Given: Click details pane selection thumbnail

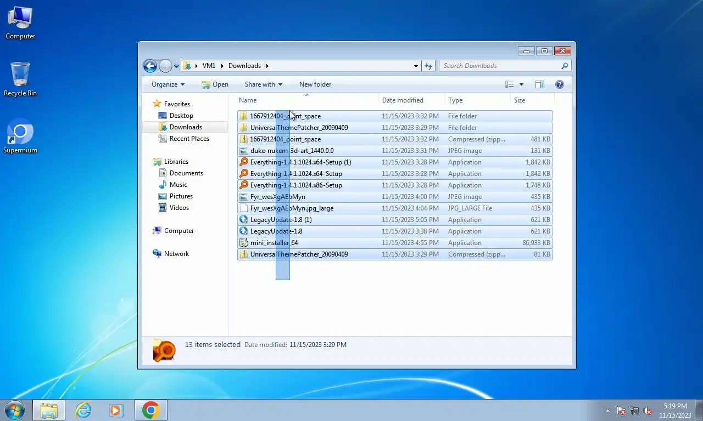Looking at the screenshot, I should [x=164, y=350].
